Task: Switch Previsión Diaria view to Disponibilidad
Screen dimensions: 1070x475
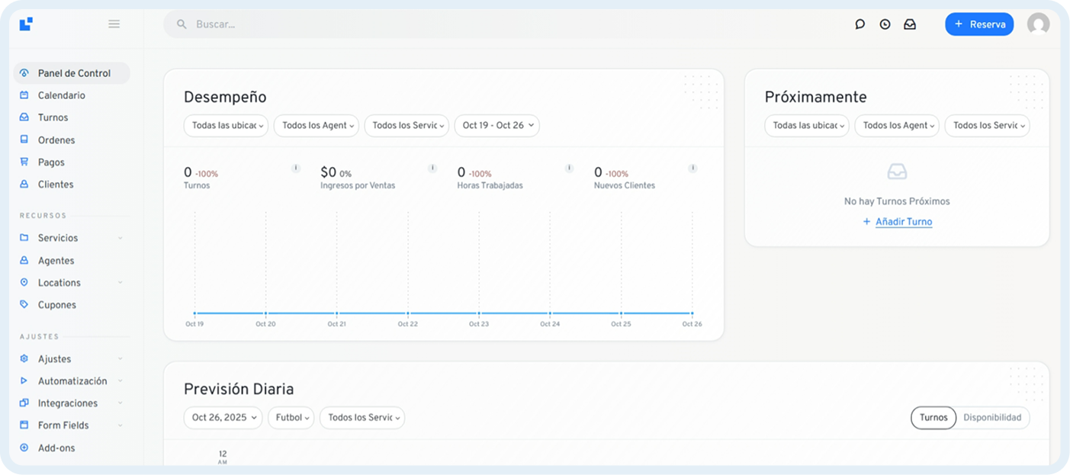Action: coord(992,418)
